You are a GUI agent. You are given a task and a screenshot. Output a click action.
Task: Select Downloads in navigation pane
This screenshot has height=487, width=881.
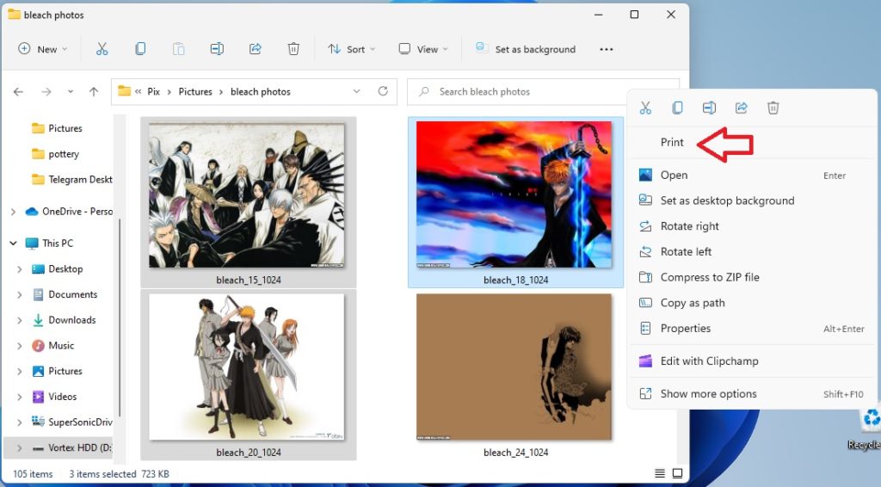click(64, 320)
